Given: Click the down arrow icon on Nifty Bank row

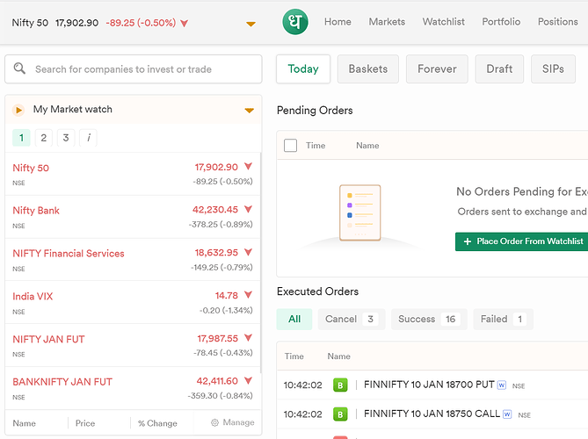Looking at the screenshot, I should click(248, 209).
